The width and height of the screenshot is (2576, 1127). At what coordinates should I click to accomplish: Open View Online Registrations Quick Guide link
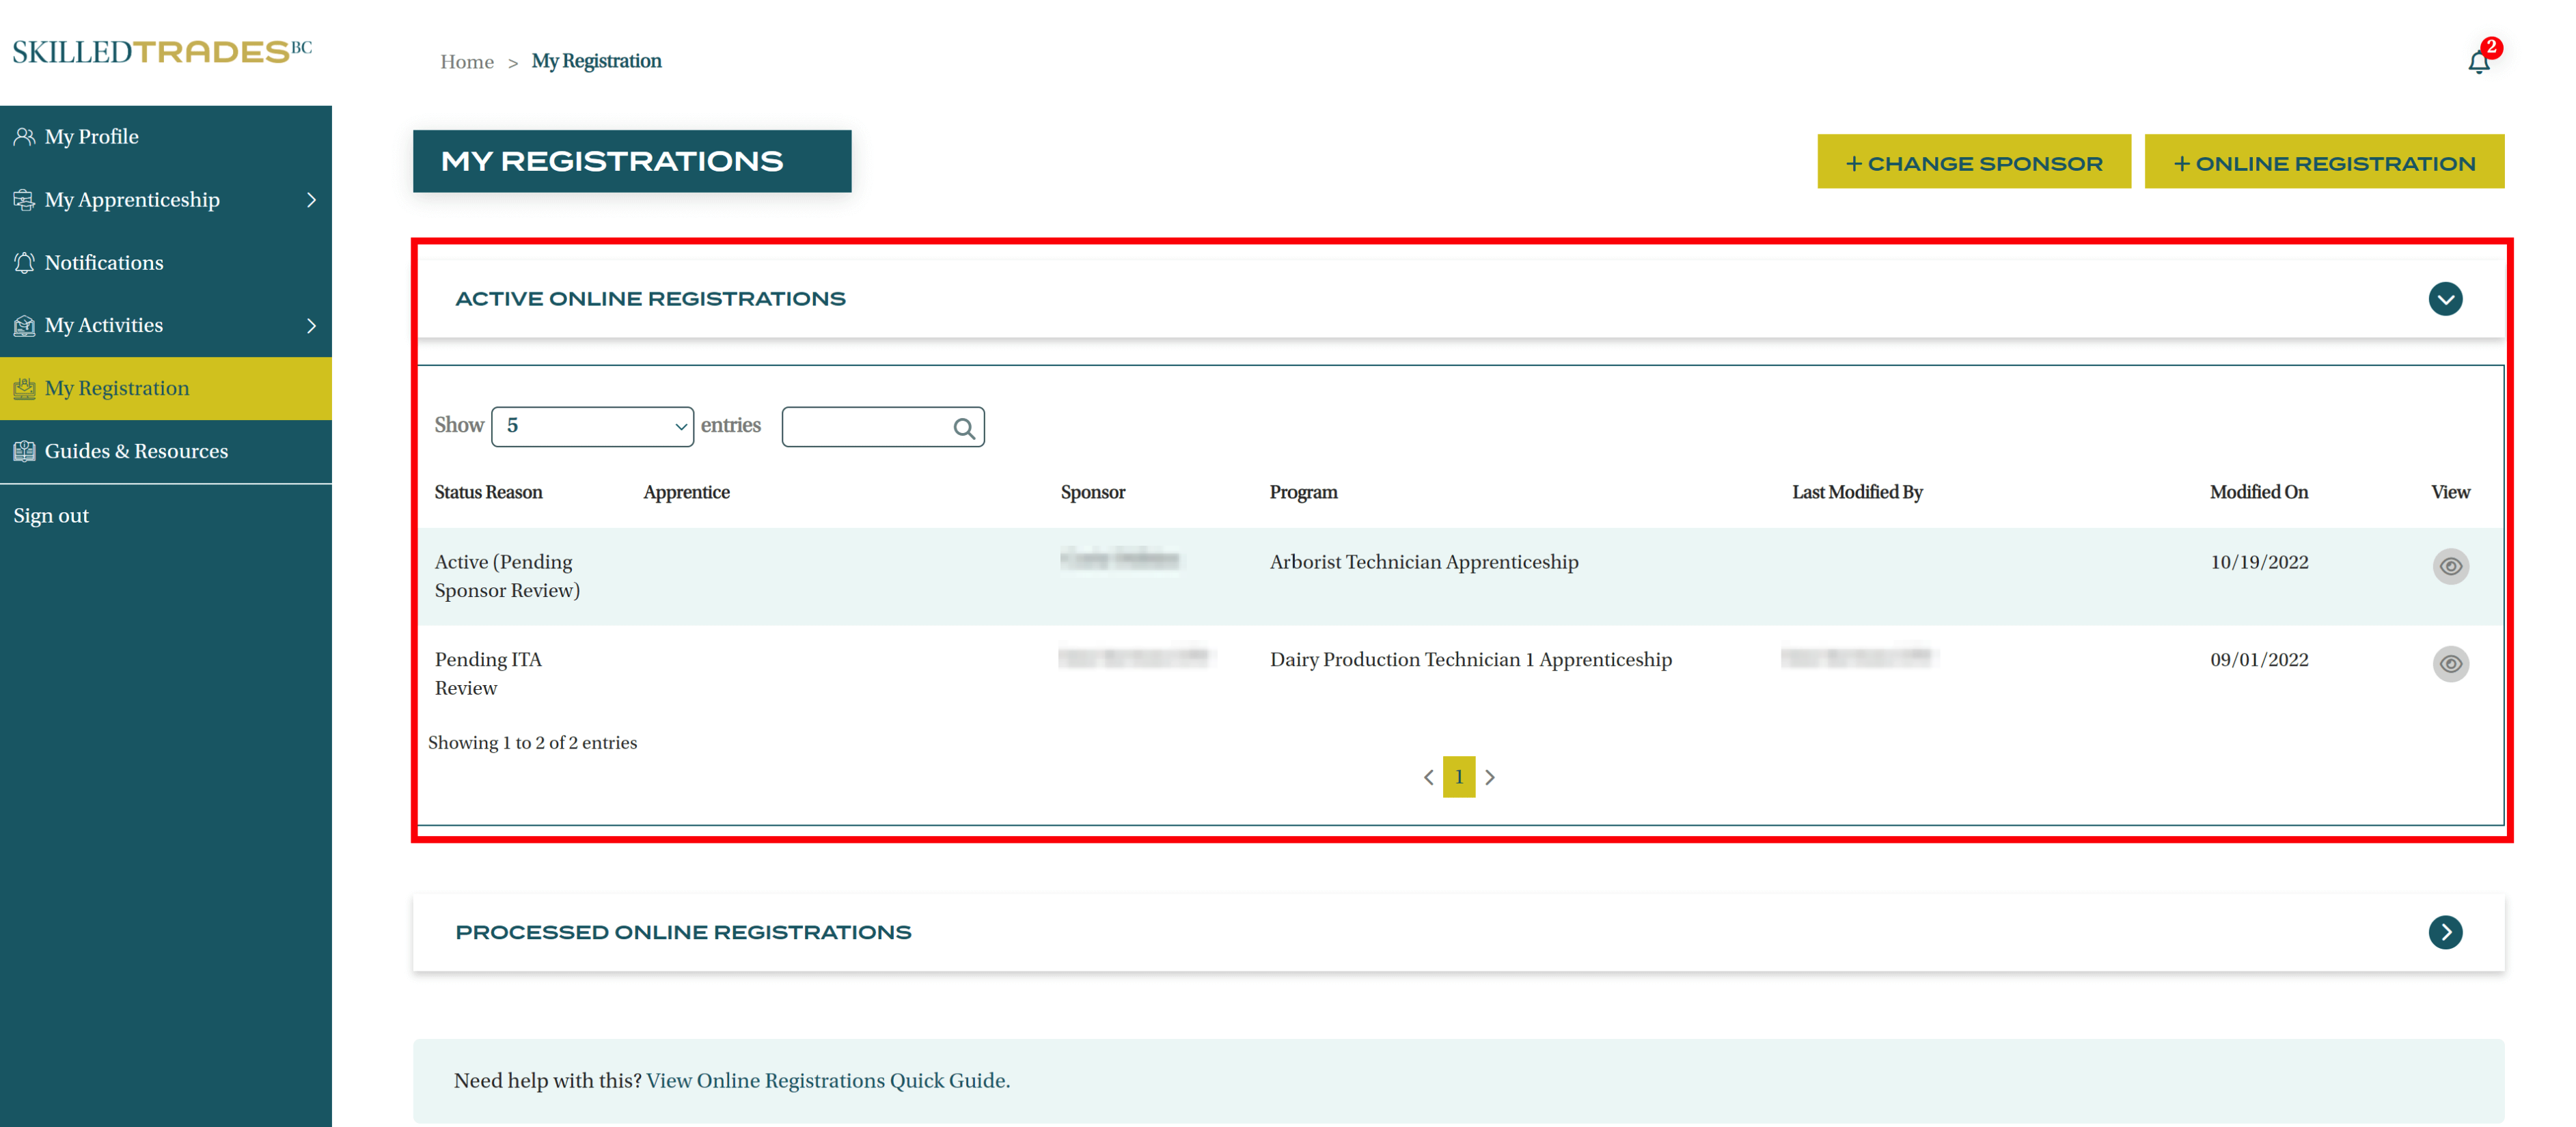(x=827, y=1080)
